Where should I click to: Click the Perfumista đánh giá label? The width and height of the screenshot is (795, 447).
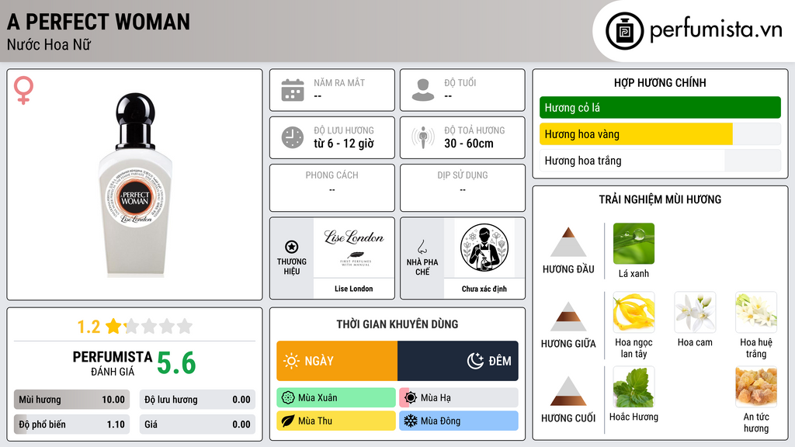point(113,363)
